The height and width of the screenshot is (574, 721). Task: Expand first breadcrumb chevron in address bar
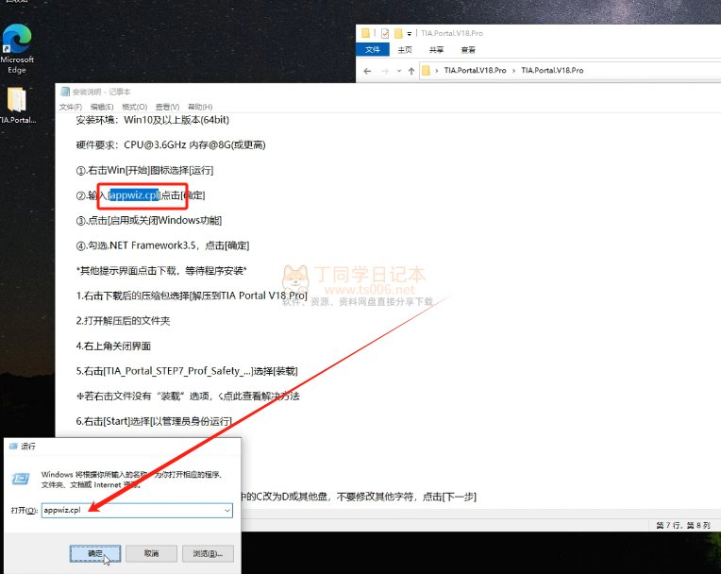pyautogui.click(x=436, y=71)
